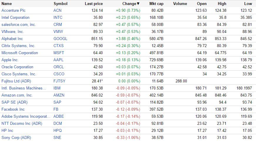Open the salesforce.com, inc. link
The height and width of the screenshot is (141, 256).
point(18,24)
